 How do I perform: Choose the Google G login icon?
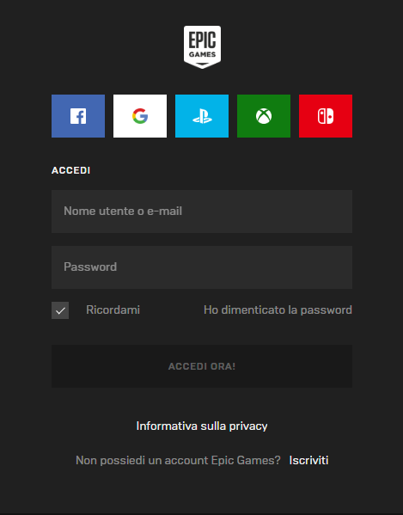(x=140, y=116)
